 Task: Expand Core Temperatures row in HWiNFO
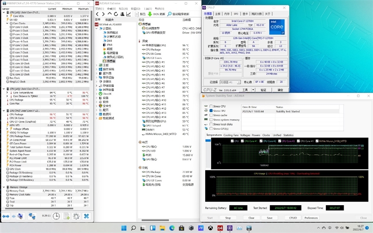(7, 93)
